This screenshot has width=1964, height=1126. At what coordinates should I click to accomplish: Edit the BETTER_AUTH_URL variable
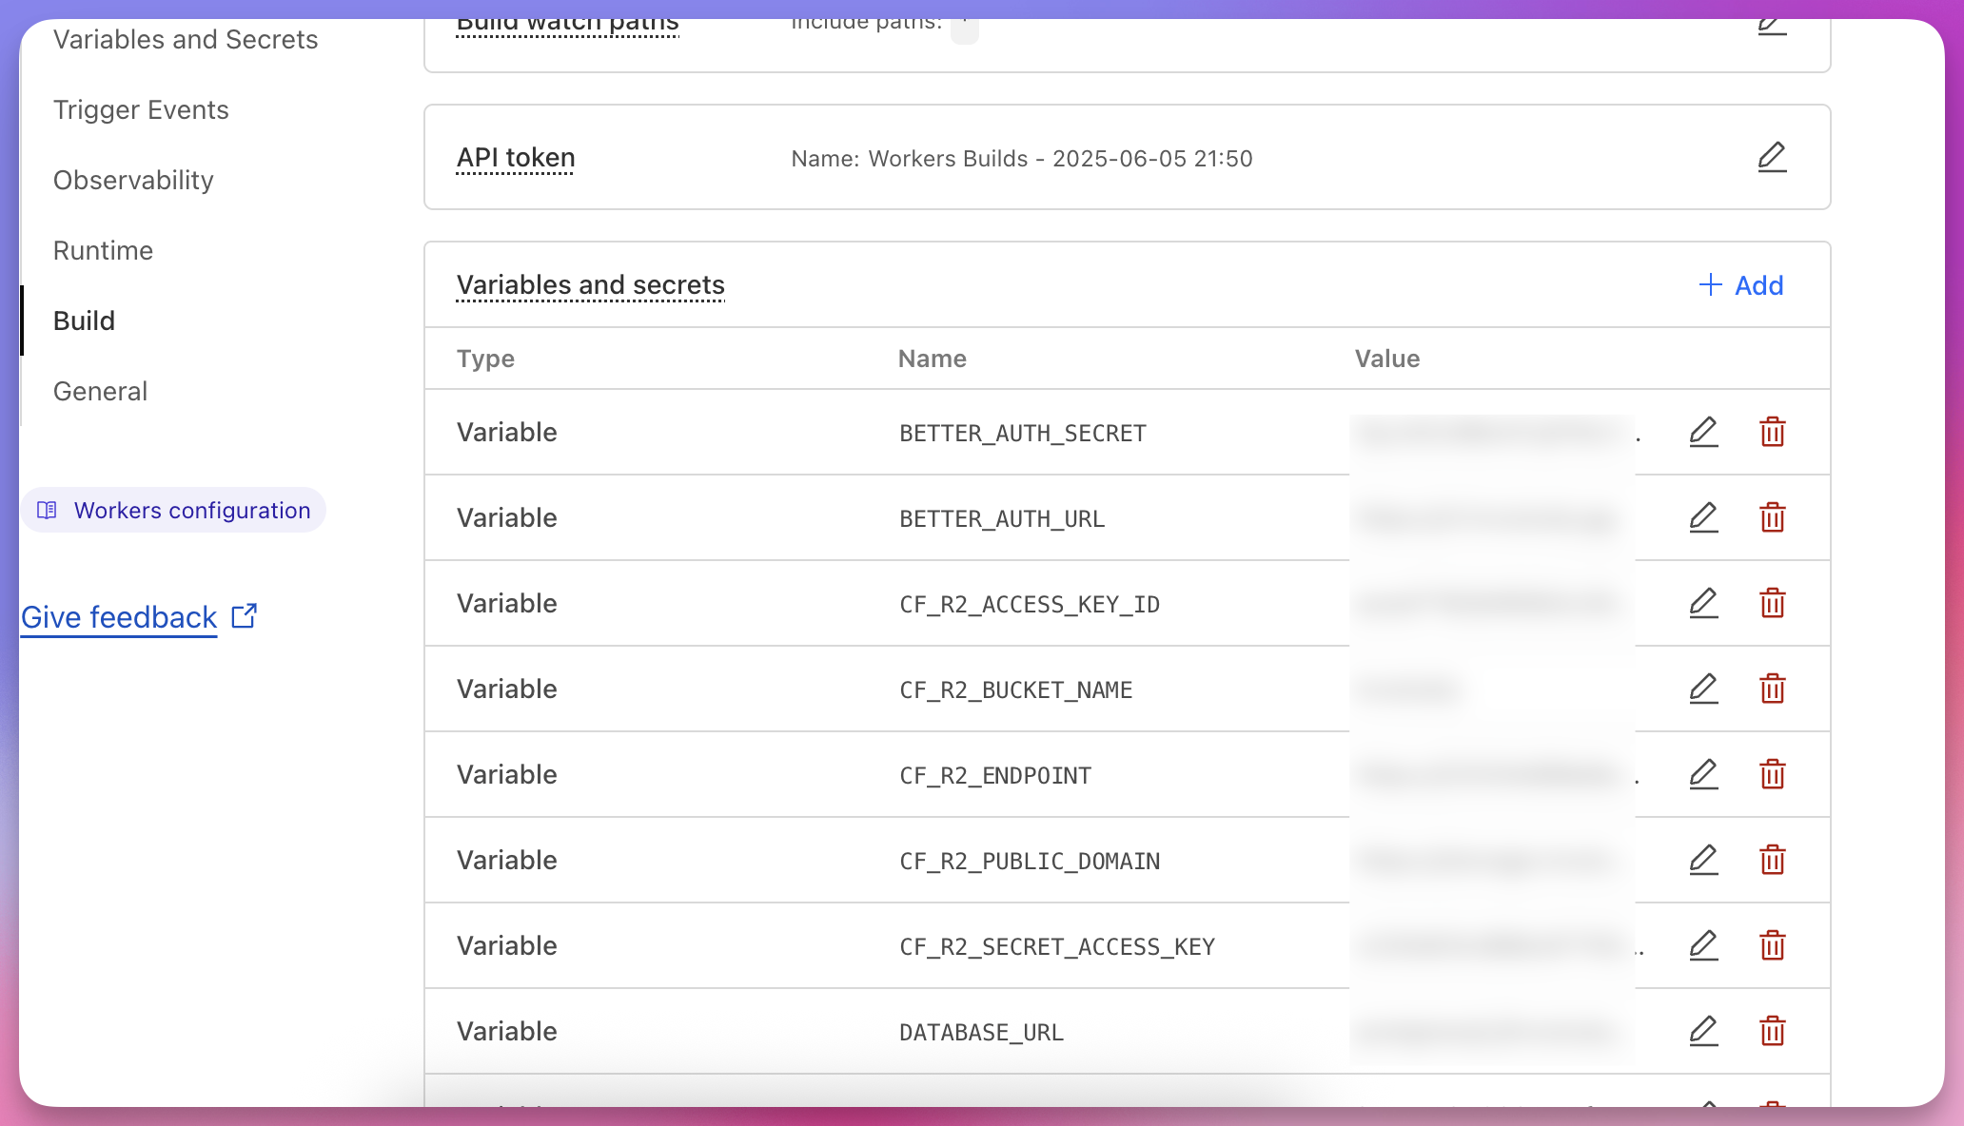(1703, 517)
